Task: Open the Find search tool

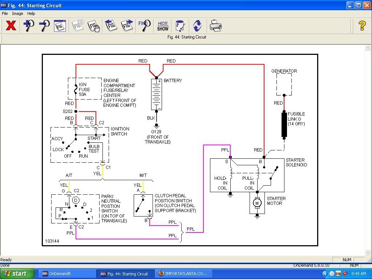Action: [x=144, y=26]
